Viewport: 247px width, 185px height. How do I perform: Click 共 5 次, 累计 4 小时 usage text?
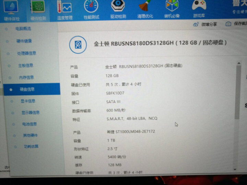click(123, 84)
